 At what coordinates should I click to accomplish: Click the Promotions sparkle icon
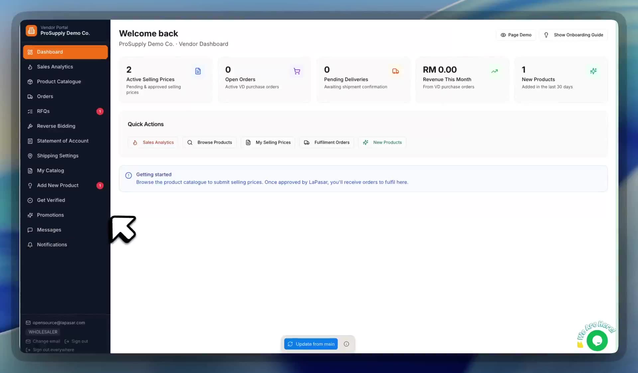tap(30, 215)
